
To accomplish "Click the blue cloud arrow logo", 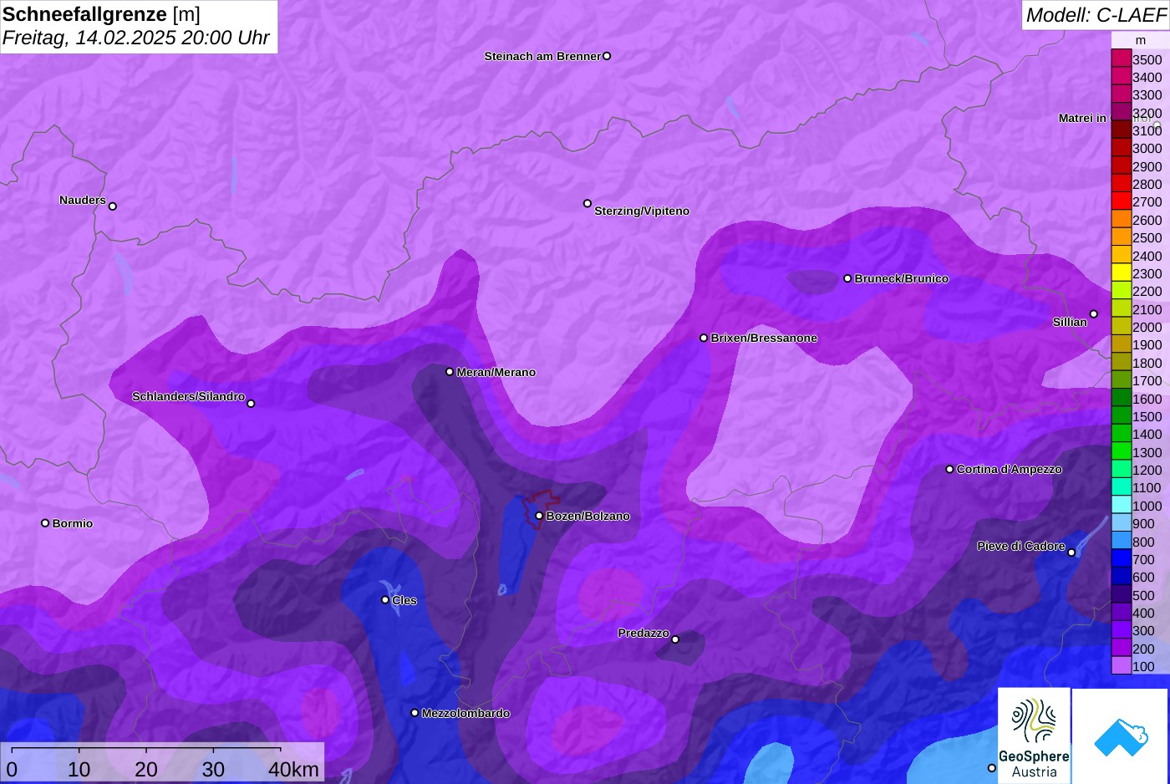I will [x=1120, y=736].
